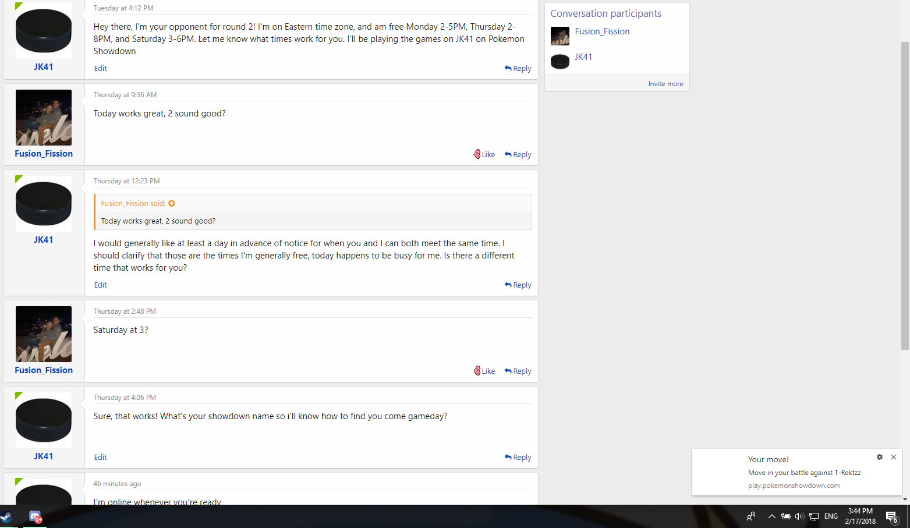Viewport: 910px width, 528px height.
Task: Click Invite more participants link
Action: (665, 84)
